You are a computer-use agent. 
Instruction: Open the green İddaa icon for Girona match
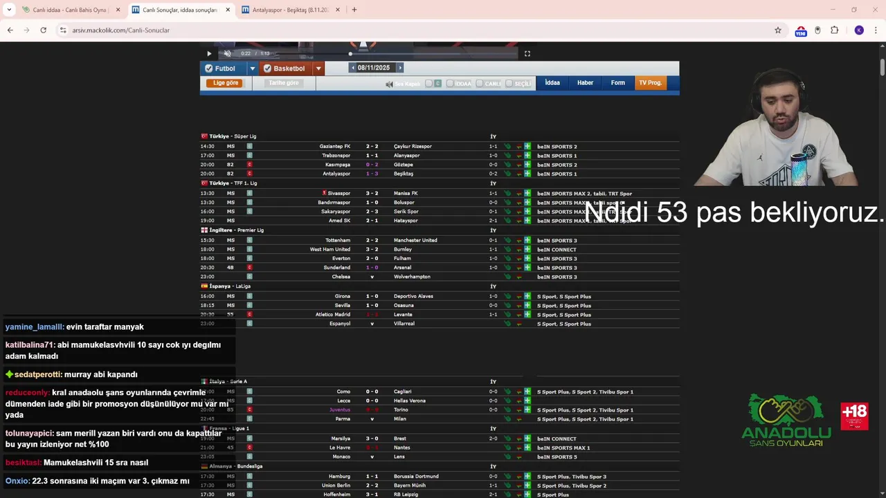pos(507,296)
